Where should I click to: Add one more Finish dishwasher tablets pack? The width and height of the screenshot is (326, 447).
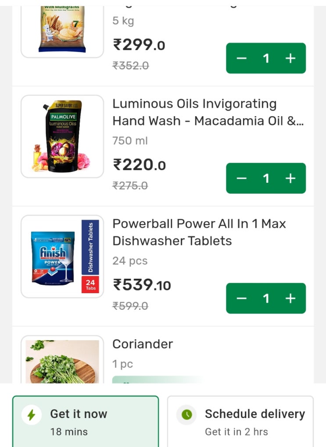[x=290, y=298]
